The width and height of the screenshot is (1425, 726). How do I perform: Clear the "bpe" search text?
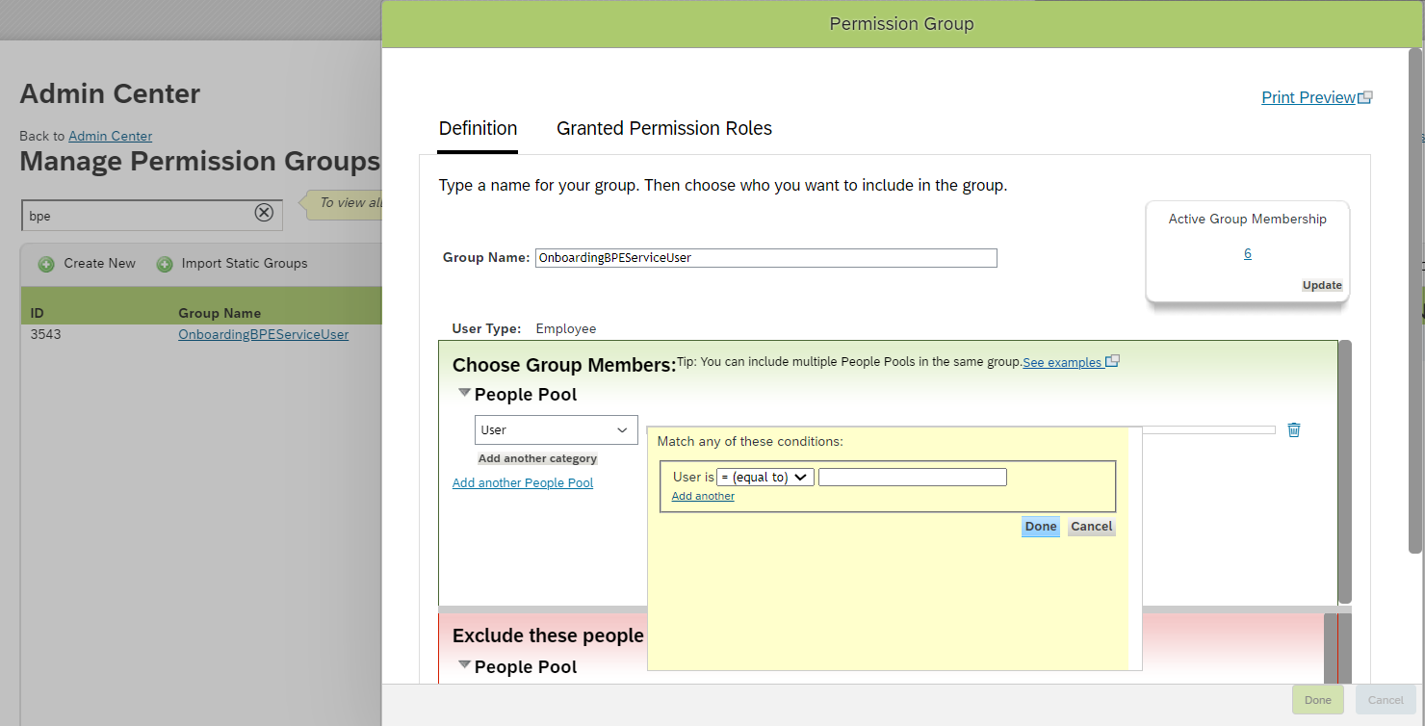264,213
